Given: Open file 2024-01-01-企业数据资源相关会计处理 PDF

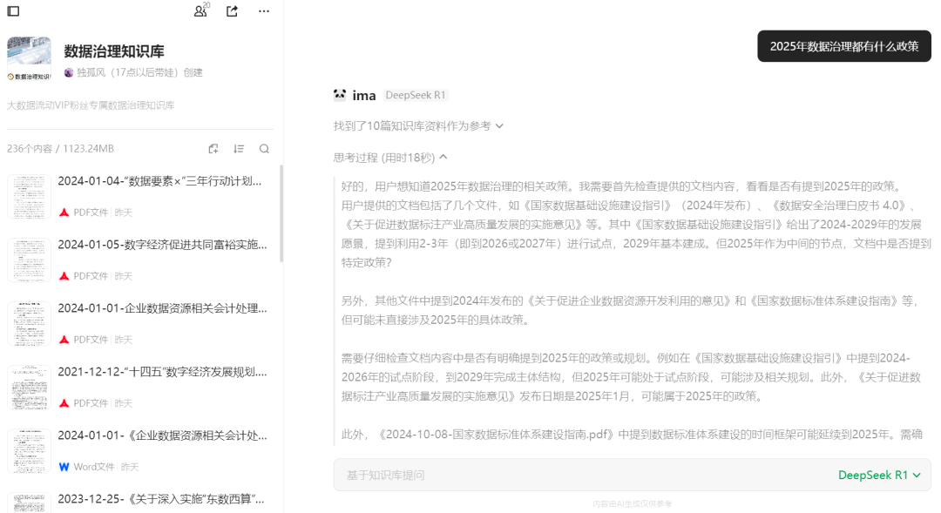Looking at the screenshot, I should tap(163, 308).
